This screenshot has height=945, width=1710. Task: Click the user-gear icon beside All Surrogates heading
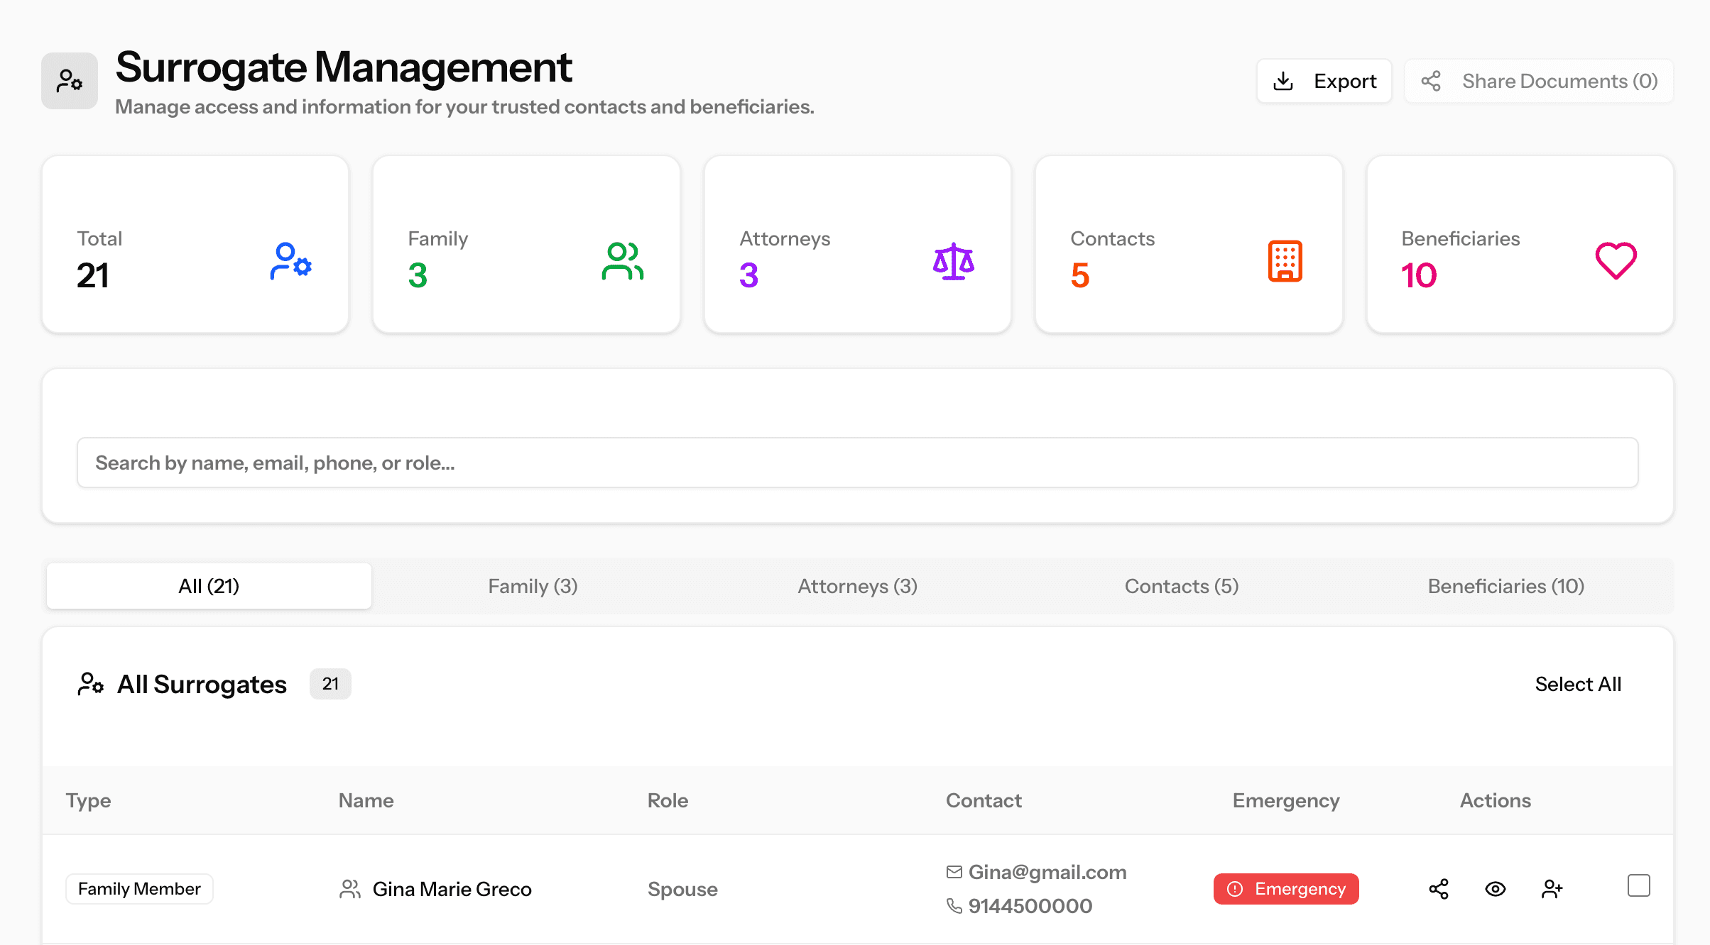point(90,683)
